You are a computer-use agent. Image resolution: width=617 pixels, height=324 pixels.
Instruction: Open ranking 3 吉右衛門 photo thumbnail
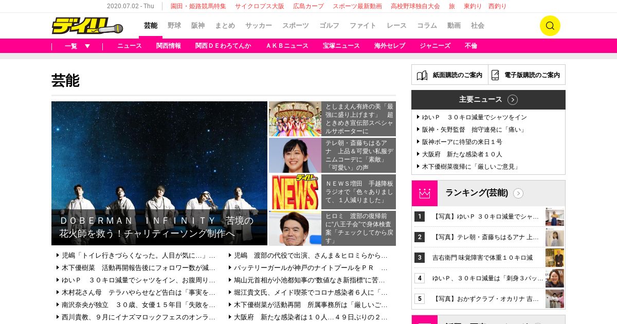(x=555, y=258)
